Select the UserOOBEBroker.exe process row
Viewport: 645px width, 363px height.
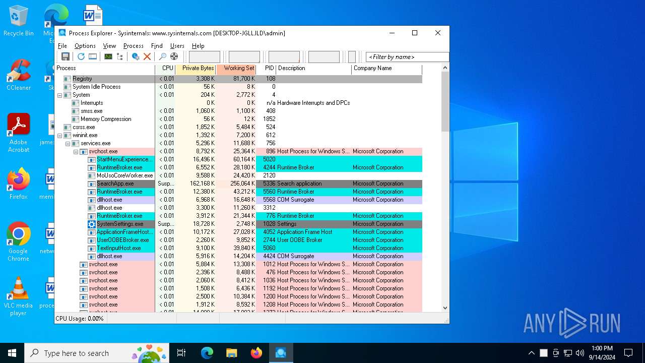click(x=238, y=240)
